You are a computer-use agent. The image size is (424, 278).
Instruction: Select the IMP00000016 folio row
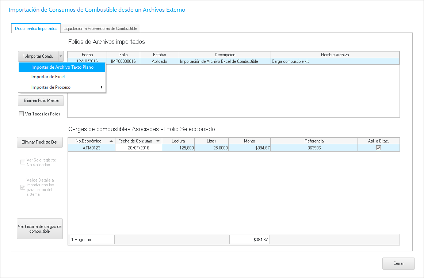tap(123, 61)
